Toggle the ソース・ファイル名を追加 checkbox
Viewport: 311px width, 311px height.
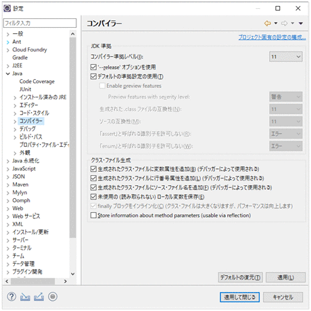pyautogui.click(x=93, y=187)
